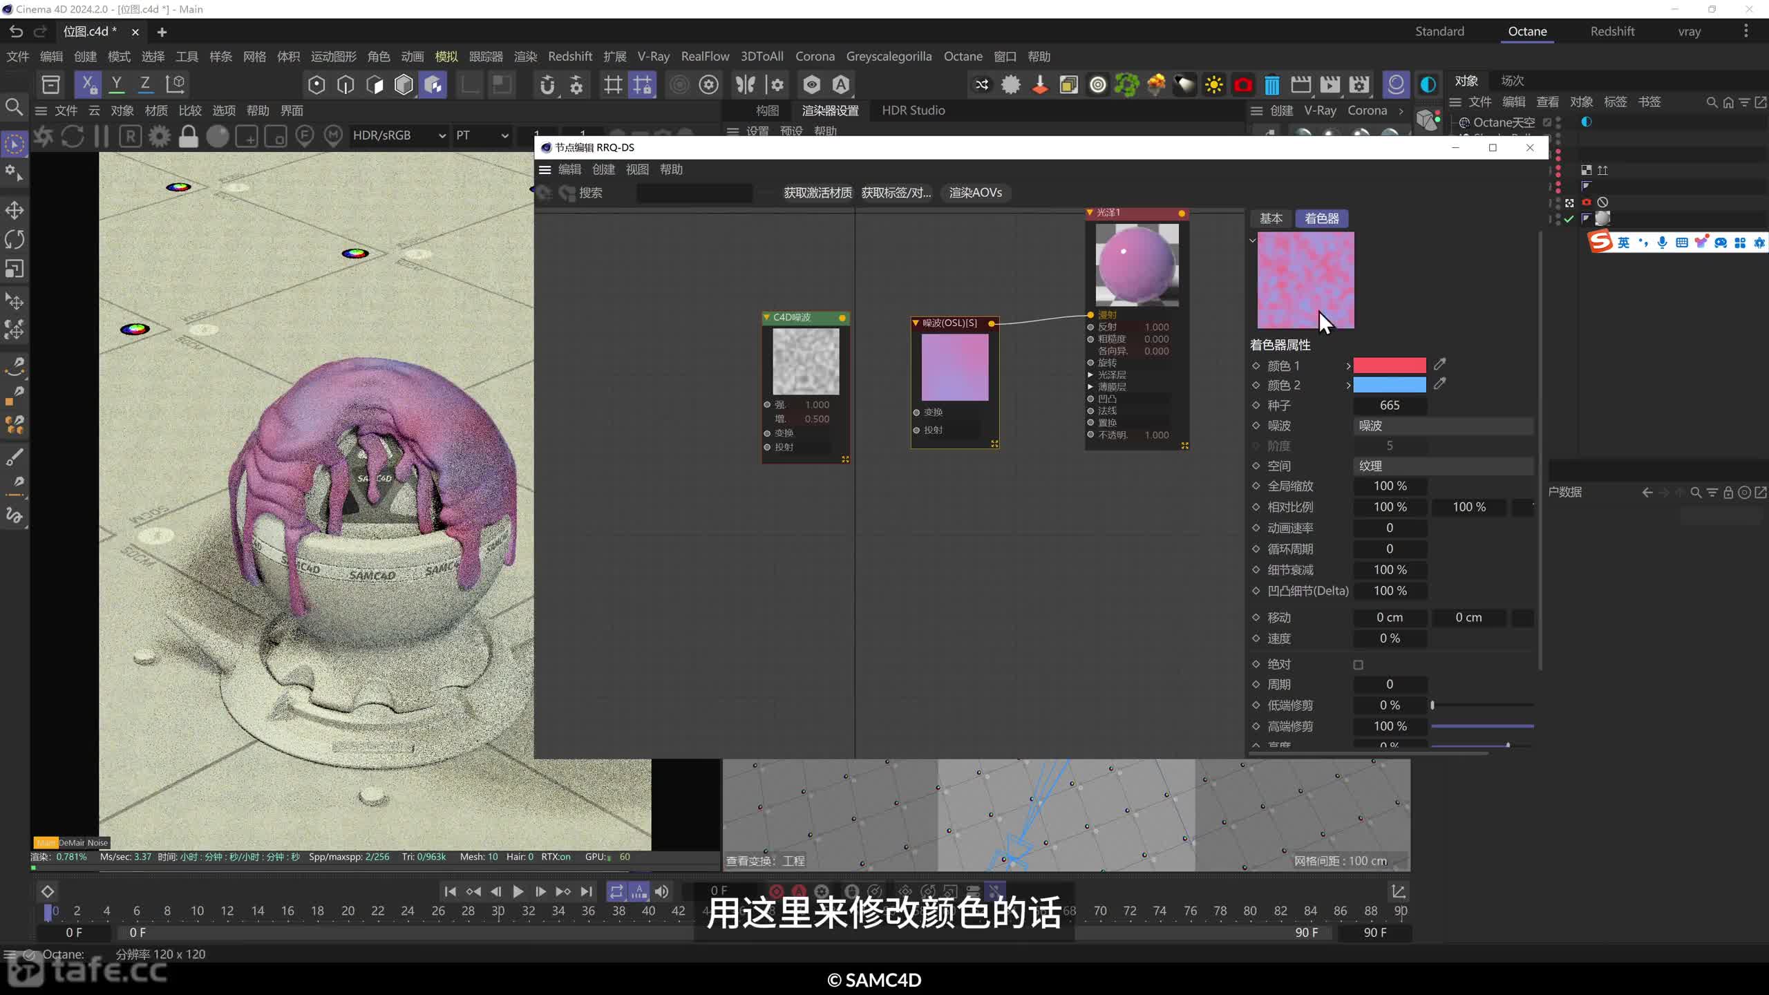Collapse the 噪波(OSL) node triangle
This screenshot has width=1769, height=995.
(x=916, y=323)
